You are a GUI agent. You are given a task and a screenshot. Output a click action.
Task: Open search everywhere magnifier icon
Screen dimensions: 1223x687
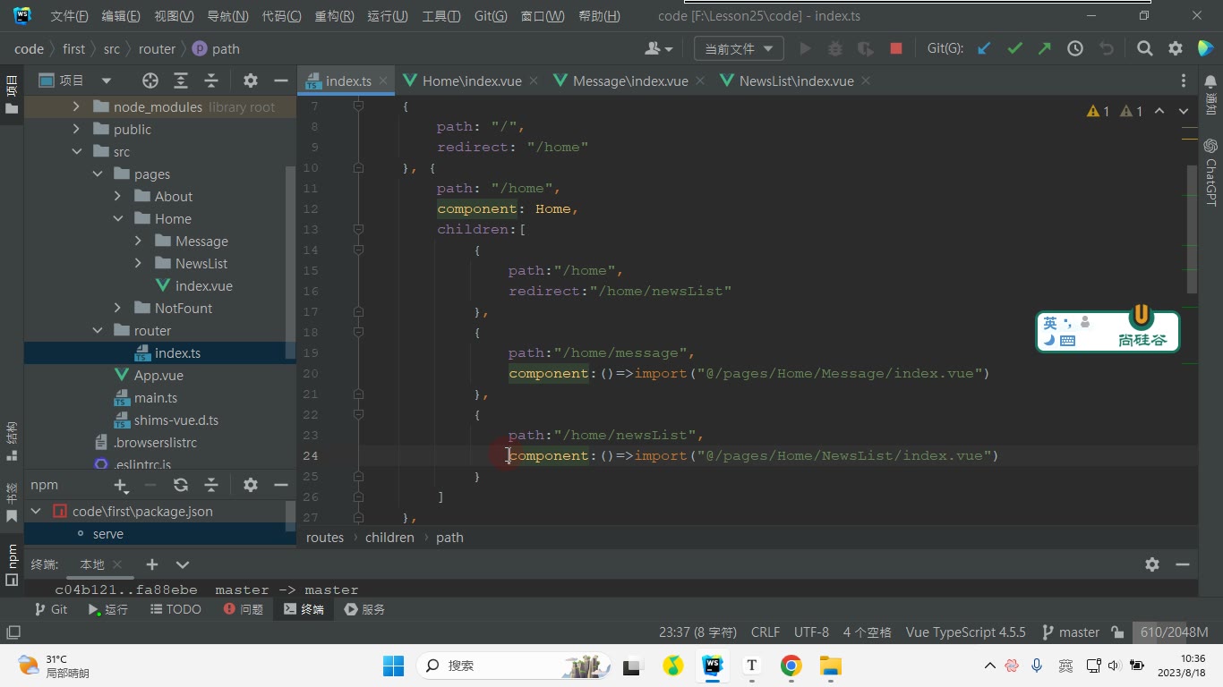(1145, 49)
